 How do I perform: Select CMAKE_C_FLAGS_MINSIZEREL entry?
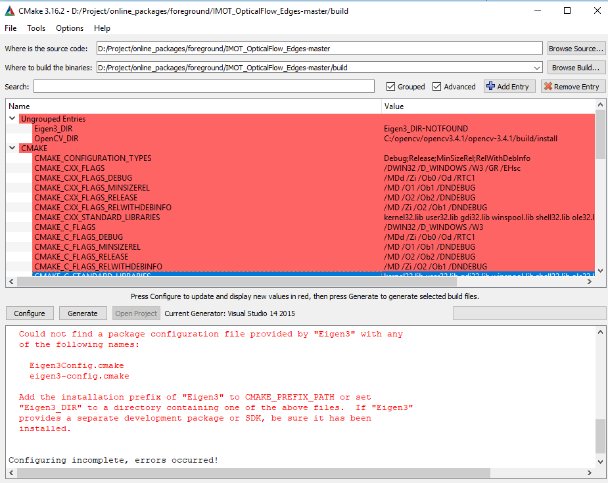point(87,247)
